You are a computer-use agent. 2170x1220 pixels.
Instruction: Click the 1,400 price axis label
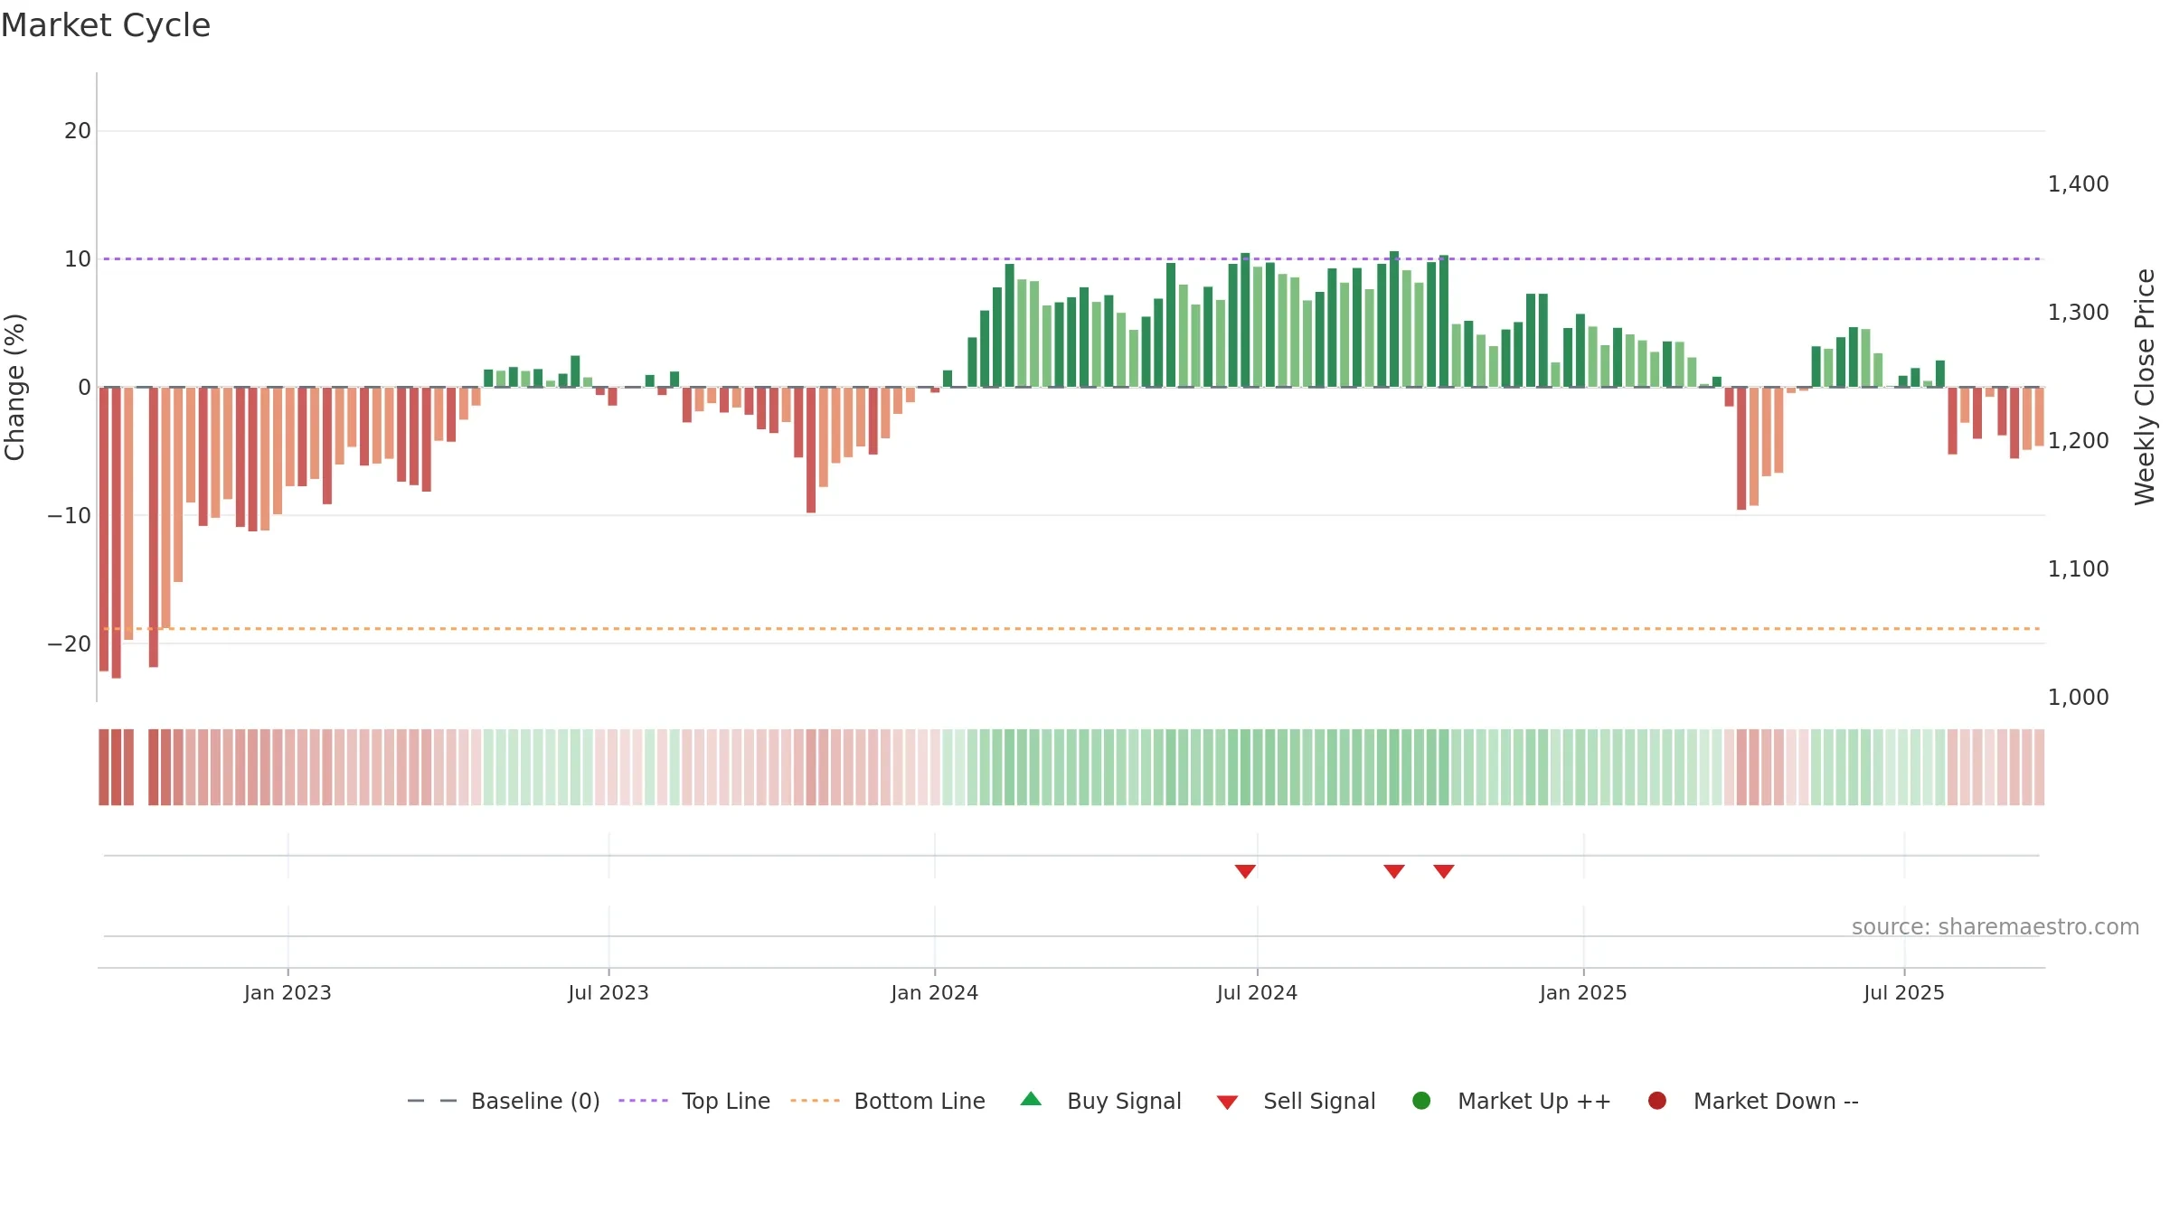2078,184
